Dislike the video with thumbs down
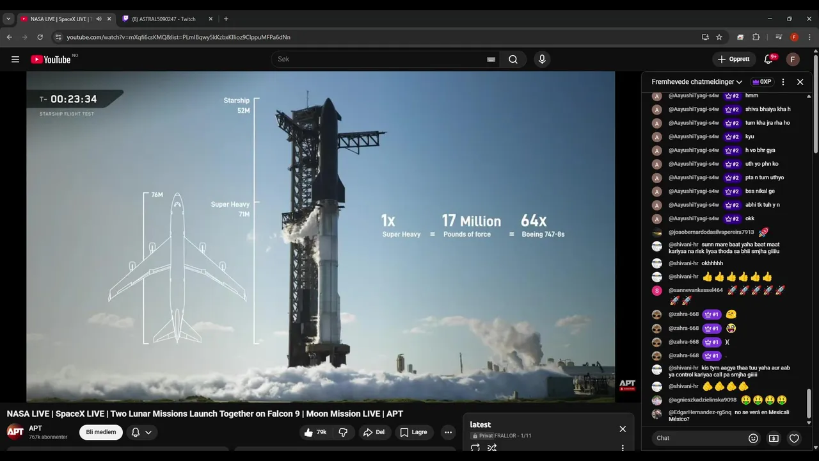Viewport: 819px width, 461px height. pyautogui.click(x=343, y=432)
